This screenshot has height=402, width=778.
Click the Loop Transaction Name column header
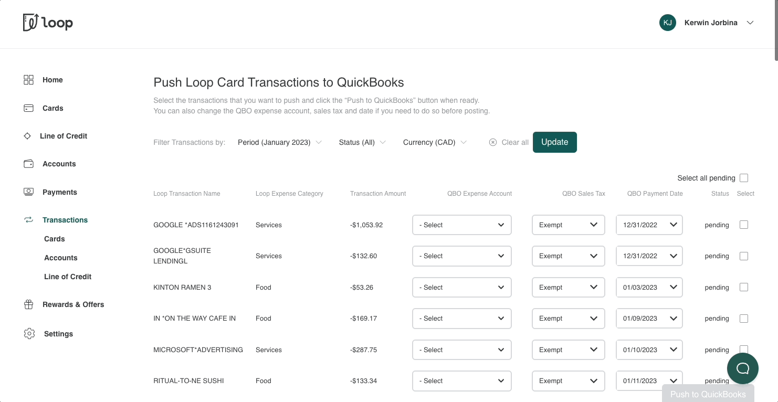(x=187, y=194)
